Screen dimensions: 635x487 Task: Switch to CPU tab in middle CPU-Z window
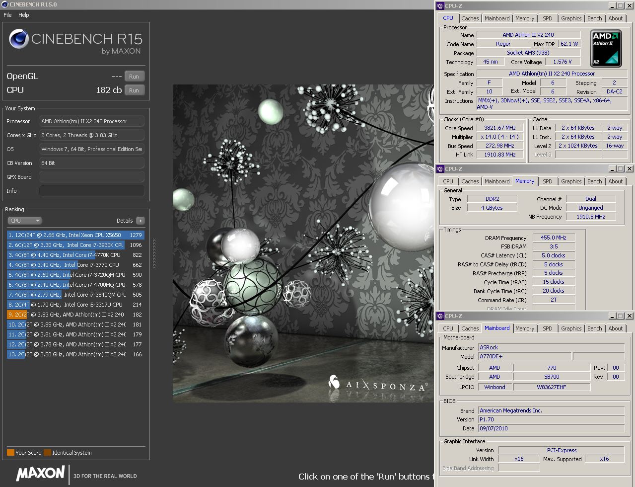click(448, 181)
